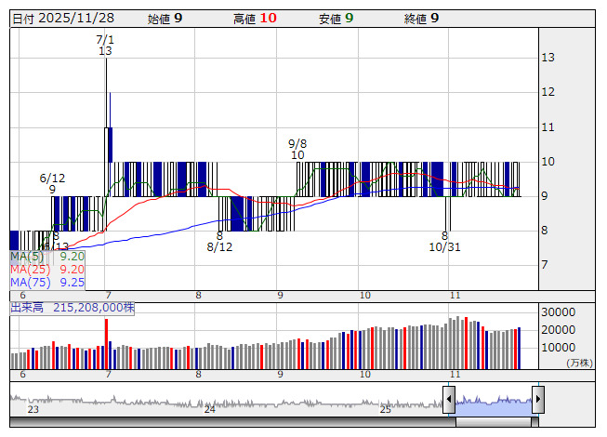
Task: Click the MA(5) legend label
Action: tap(27, 256)
